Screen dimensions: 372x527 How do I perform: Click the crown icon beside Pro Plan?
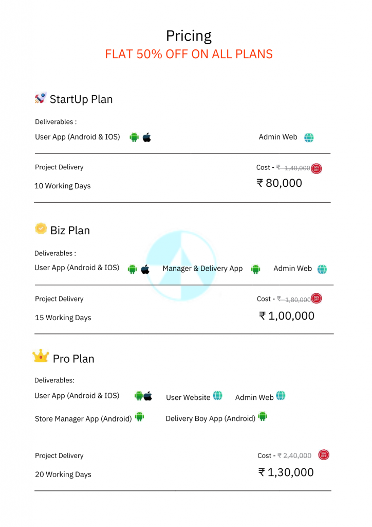tap(41, 356)
